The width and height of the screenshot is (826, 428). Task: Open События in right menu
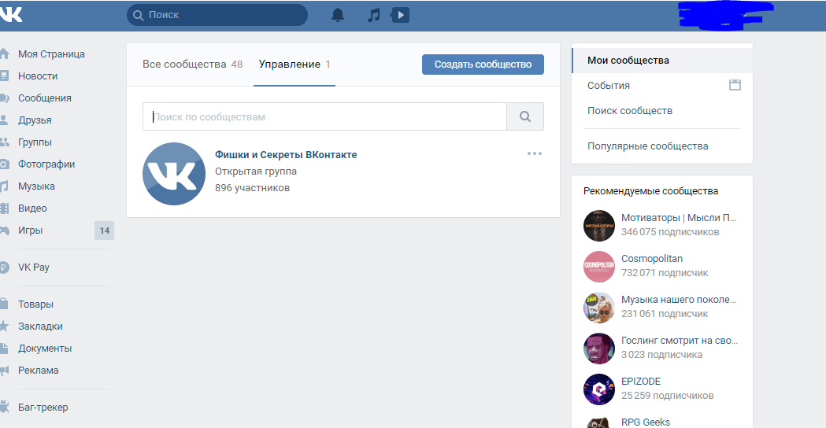[609, 85]
